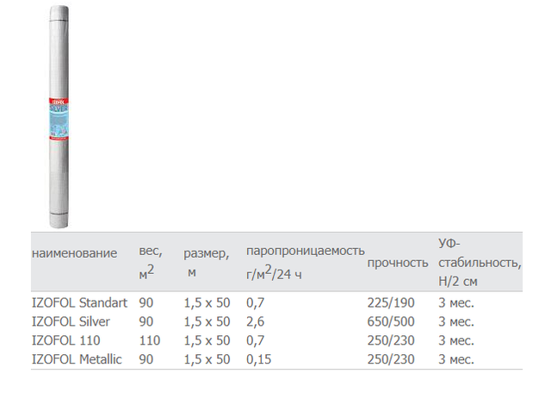Click the 650/500 strength value
Screen dimensions: 551x411
point(391,321)
